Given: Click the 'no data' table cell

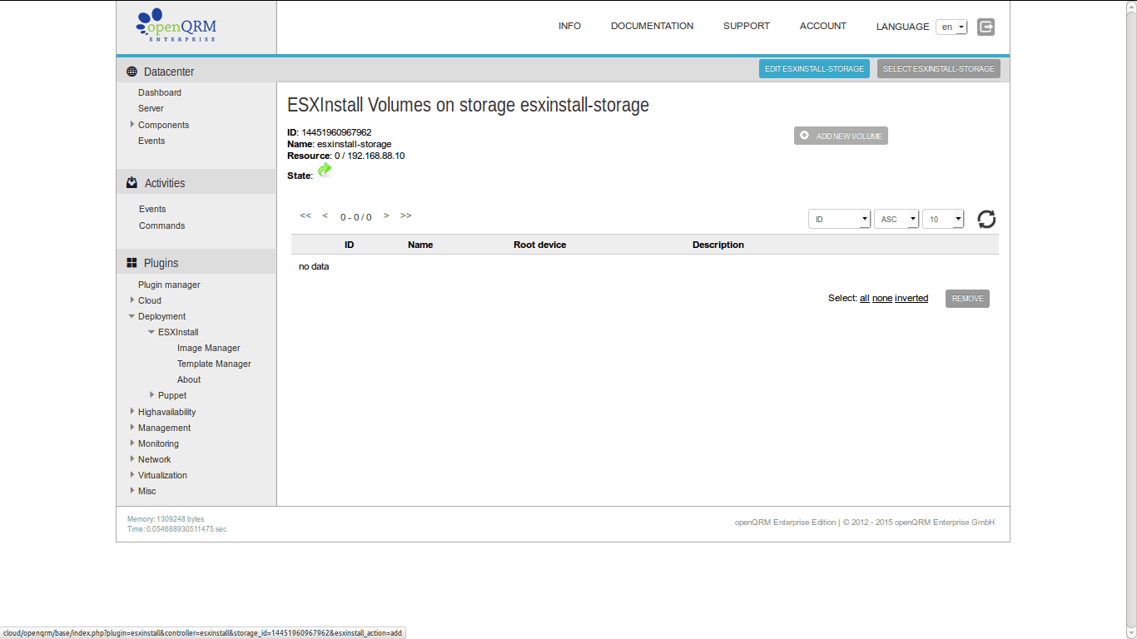Looking at the screenshot, I should [x=314, y=266].
